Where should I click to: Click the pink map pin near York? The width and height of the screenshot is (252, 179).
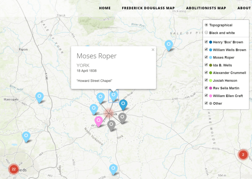point(98,121)
